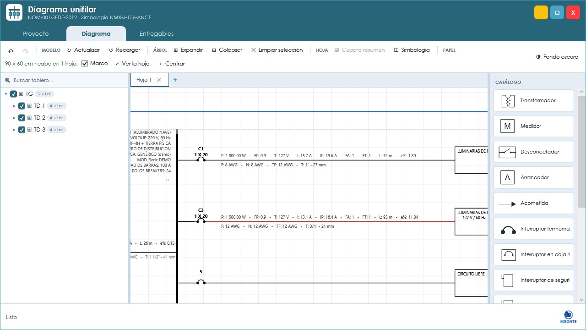Collapse the TG tree node
Image resolution: width=586 pixels, height=330 pixels.
5,94
